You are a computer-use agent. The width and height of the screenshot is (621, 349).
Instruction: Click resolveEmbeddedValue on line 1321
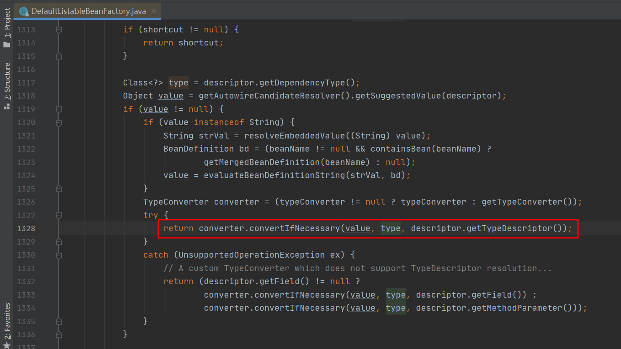click(x=295, y=136)
